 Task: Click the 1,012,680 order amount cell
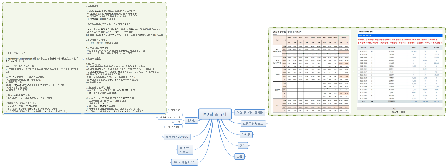click(x=391, y=51)
